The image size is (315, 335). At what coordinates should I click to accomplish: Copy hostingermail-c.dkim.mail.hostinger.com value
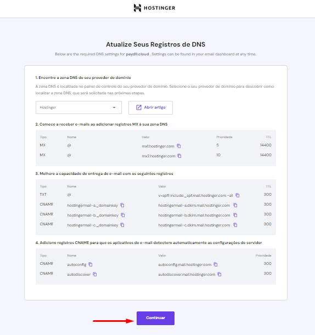click(235, 225)
